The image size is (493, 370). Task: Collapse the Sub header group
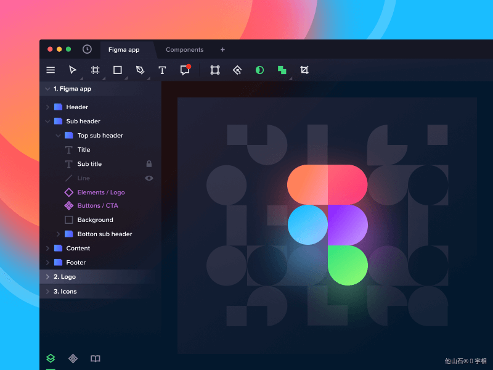47,121
